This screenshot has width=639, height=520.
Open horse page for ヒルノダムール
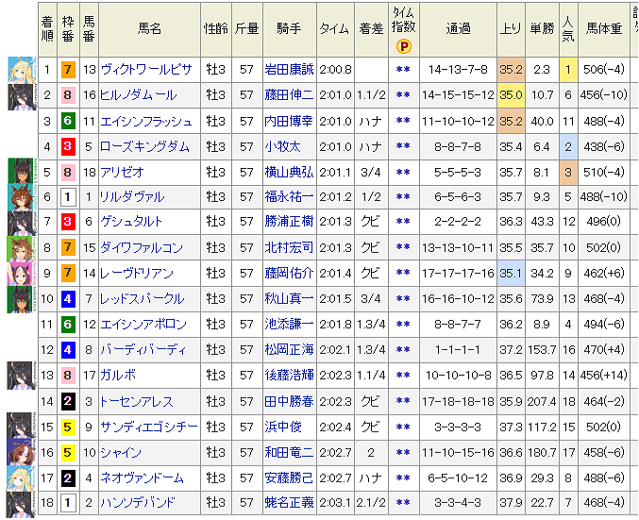[139, 95]
